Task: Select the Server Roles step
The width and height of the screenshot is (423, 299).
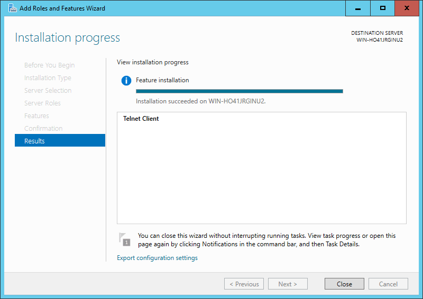Action: pyautogui.click(x=42, y=103)
